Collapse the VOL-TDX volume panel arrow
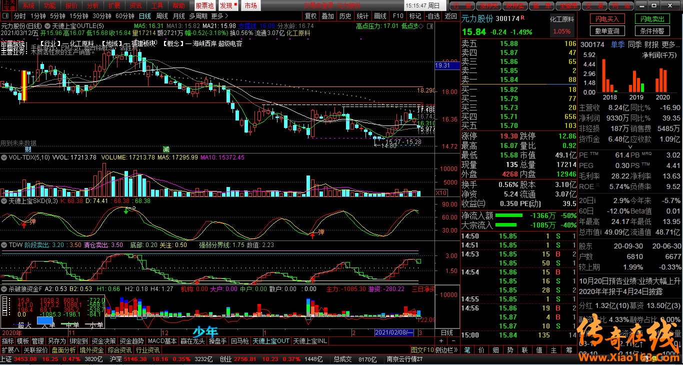 (4, 157)
